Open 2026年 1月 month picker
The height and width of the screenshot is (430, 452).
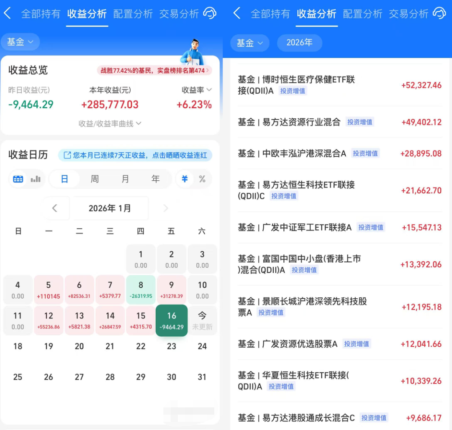[110, 208]
